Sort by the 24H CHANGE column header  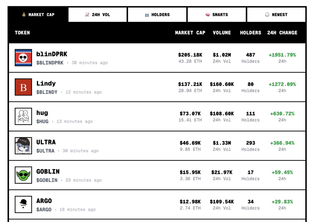click(282, 33)
